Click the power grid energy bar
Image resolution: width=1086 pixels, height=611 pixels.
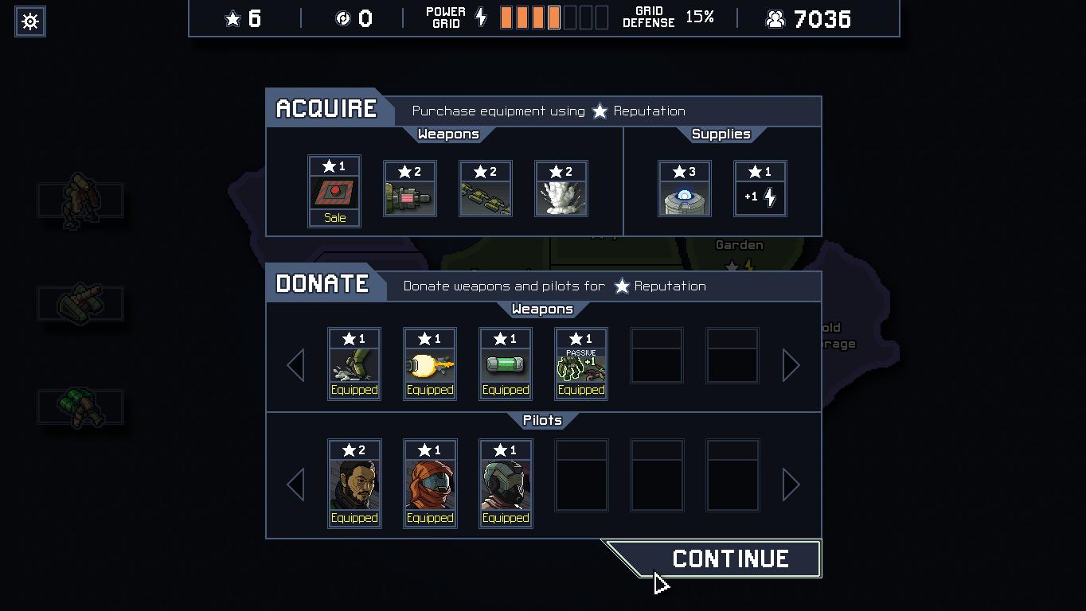(x=554, y=18)
